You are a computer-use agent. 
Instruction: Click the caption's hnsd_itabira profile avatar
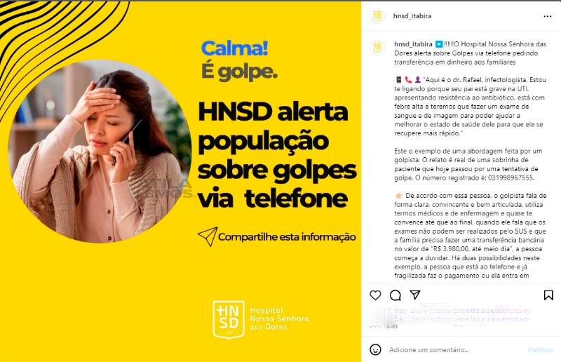pos(377,47)
